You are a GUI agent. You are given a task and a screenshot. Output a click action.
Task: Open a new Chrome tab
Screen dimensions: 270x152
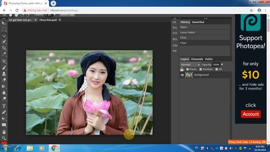pyautogui.click(x=53, y=3)
